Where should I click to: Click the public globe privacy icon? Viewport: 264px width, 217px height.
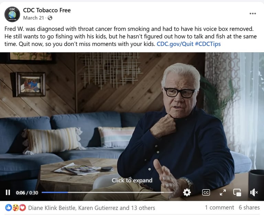click(x=50, y=18)
